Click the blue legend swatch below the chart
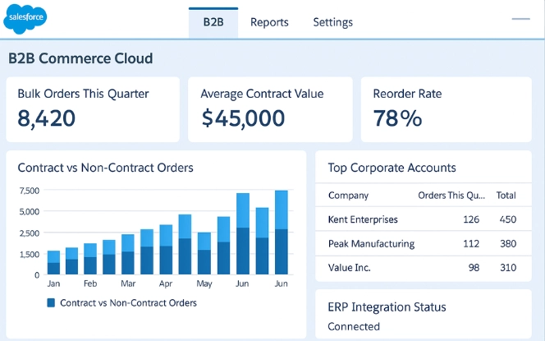The height and width of the screenshot is (341, 545). tap(51, 302)
